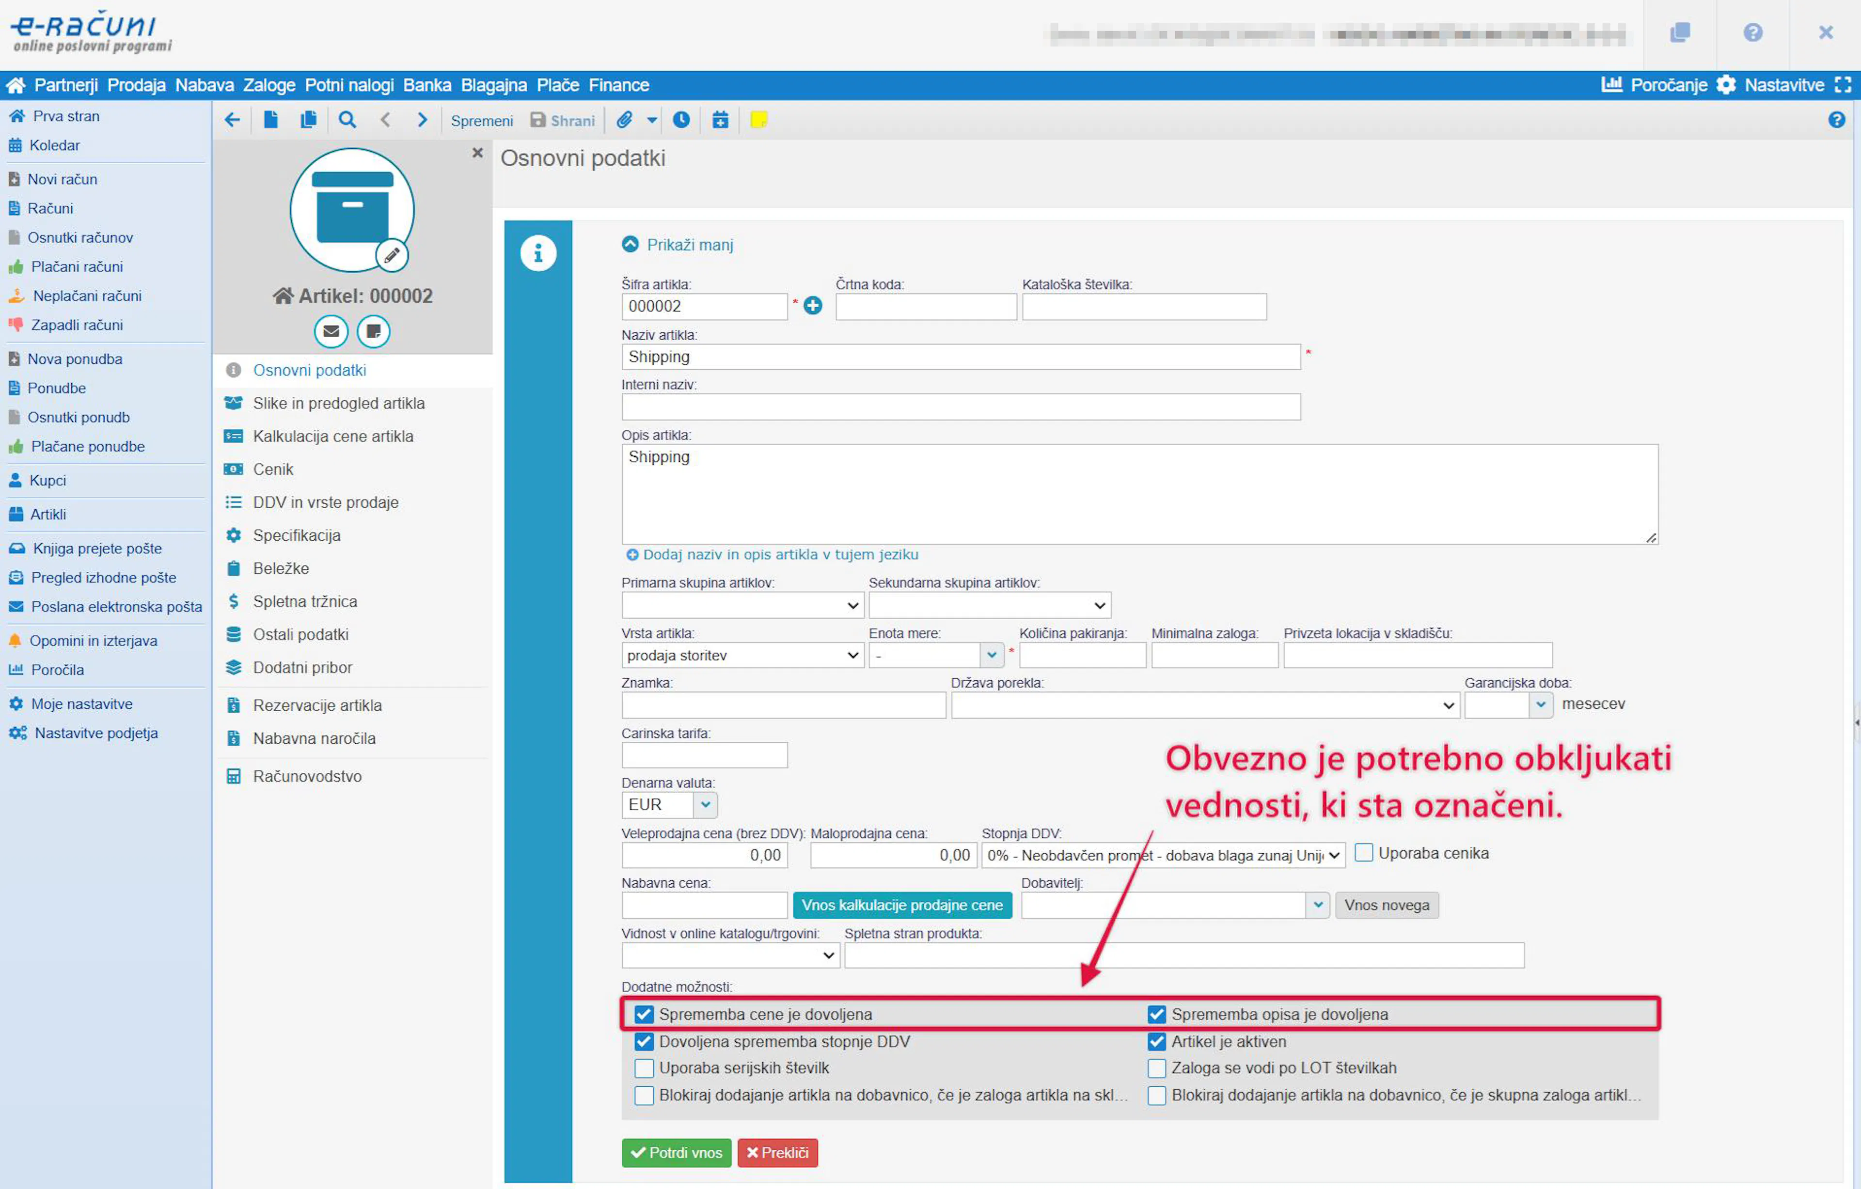This screenshot has width=1861, height=1189.
Task: Click Vnos kalkulacije prodajne cene button
Action: [902, 905]
